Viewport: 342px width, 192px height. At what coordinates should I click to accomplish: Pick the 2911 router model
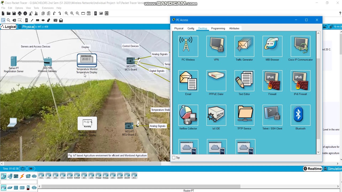63,176
